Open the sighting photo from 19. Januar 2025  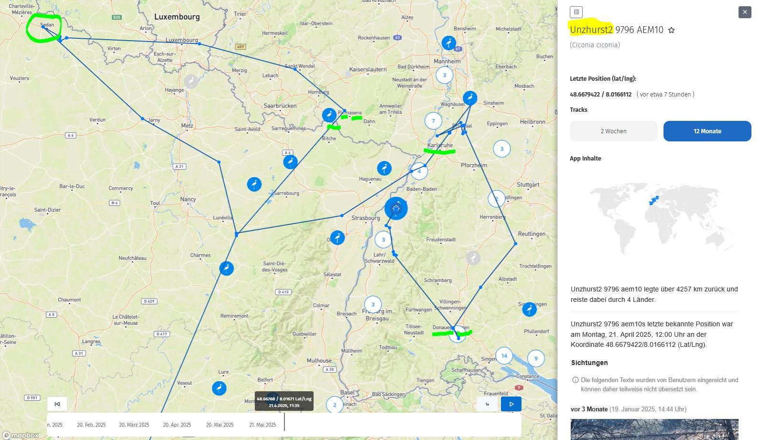(x=654, y=429)
